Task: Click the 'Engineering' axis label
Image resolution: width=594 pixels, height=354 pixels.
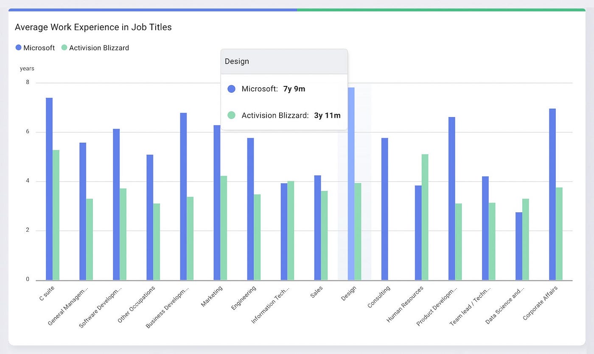Action: click(244, 298)
